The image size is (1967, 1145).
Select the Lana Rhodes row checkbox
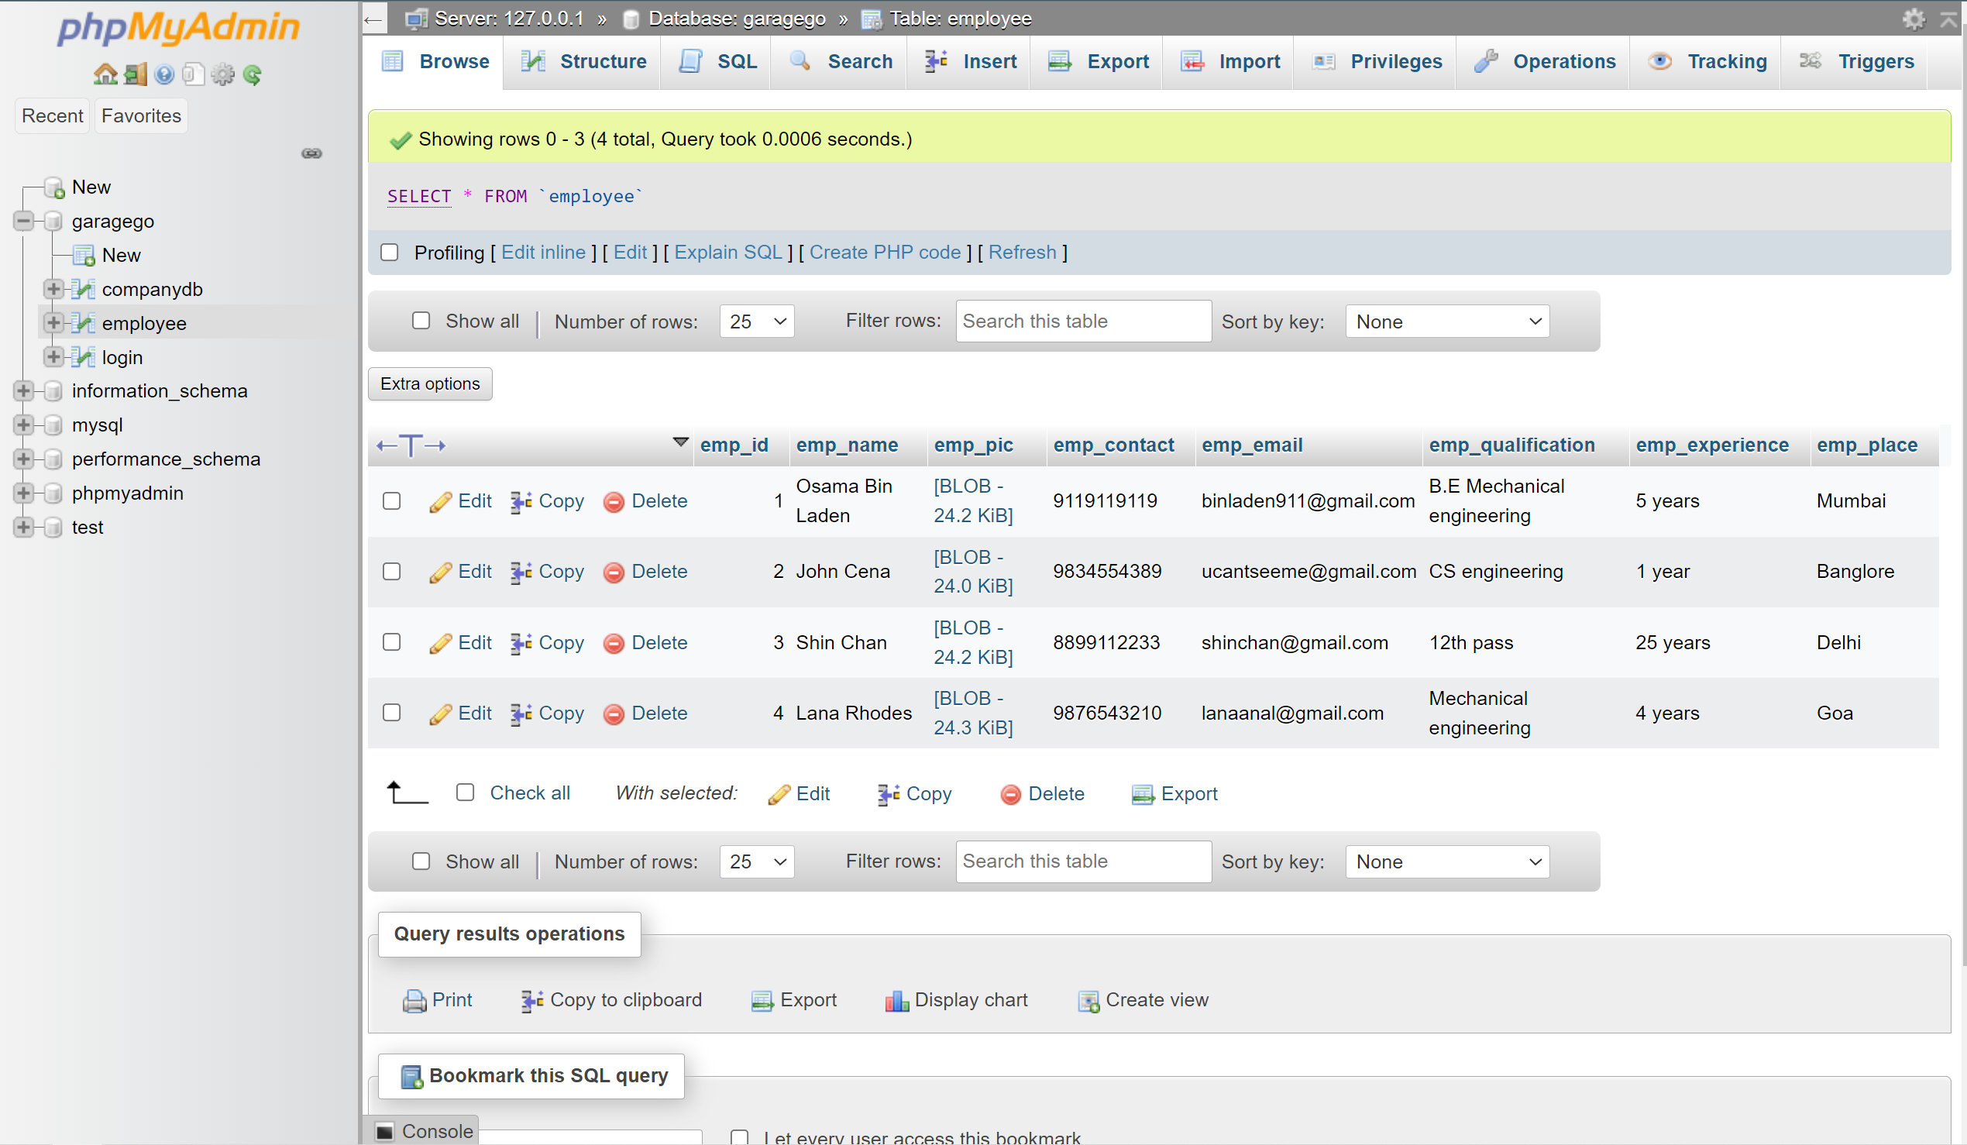coord(391,713)
